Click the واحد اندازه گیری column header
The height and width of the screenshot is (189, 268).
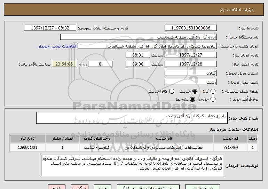[97, 139]
